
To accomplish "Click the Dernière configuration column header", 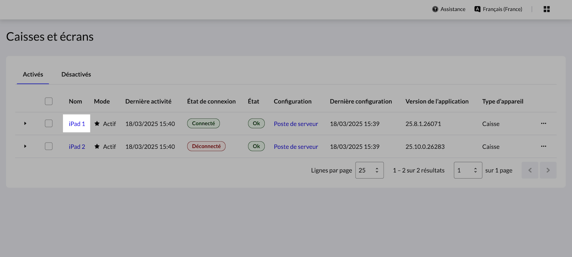I will click(361, 101).
